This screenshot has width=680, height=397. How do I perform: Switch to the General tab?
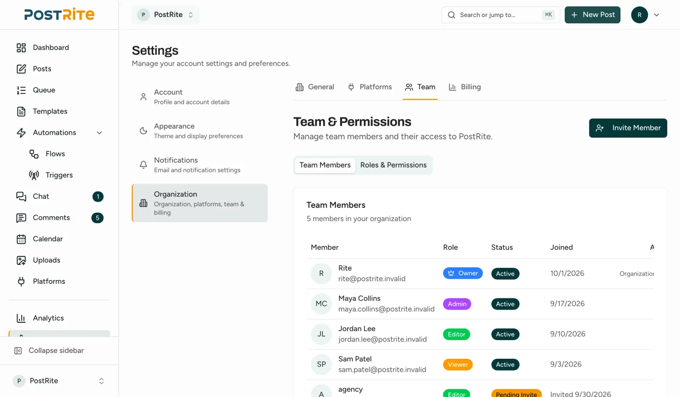pyautogui.click(x=315, y=87)
